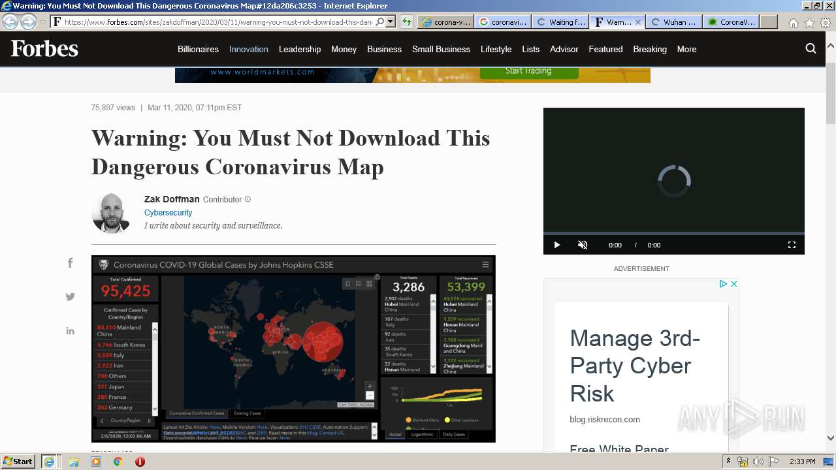Switch to the CoronaV... tab
Screen dimensions: 836x470
tap(731, 22)
